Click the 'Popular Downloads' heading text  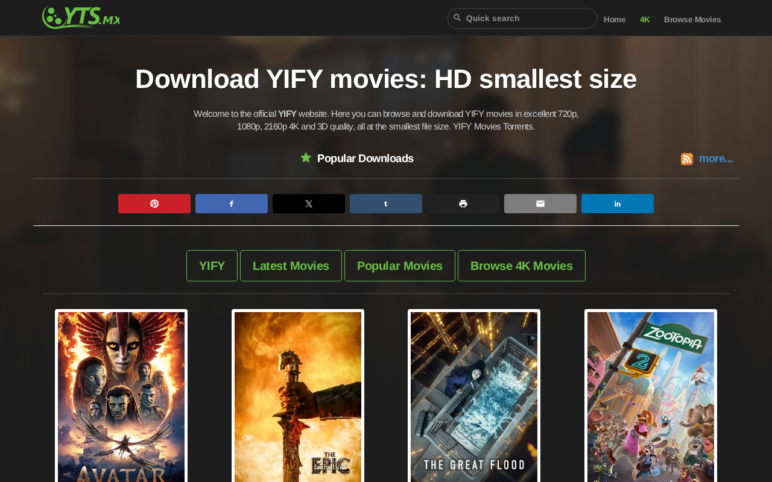coord(365,158)
